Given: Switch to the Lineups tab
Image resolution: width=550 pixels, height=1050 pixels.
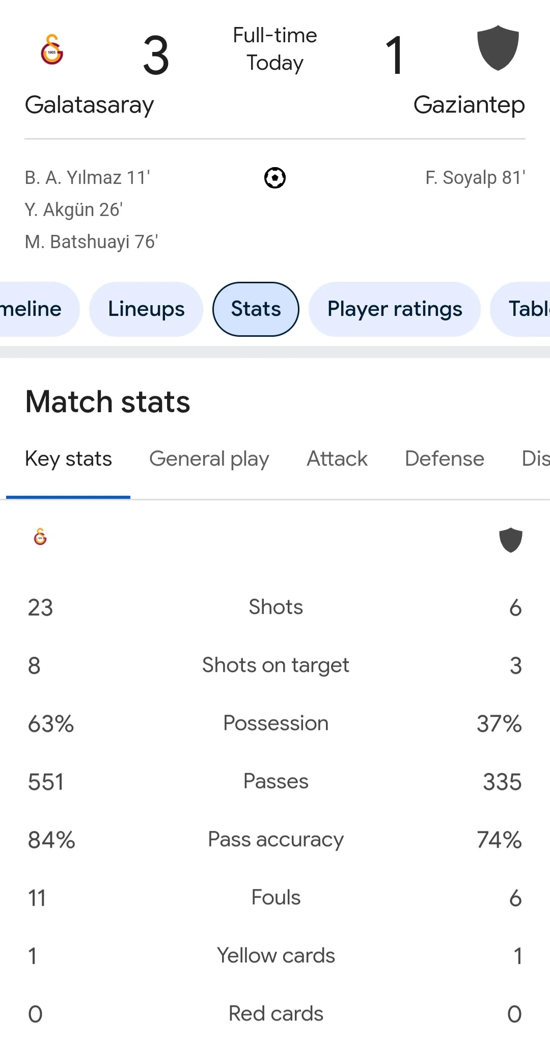Looking at the screenshot, I should tap(146, 309).
